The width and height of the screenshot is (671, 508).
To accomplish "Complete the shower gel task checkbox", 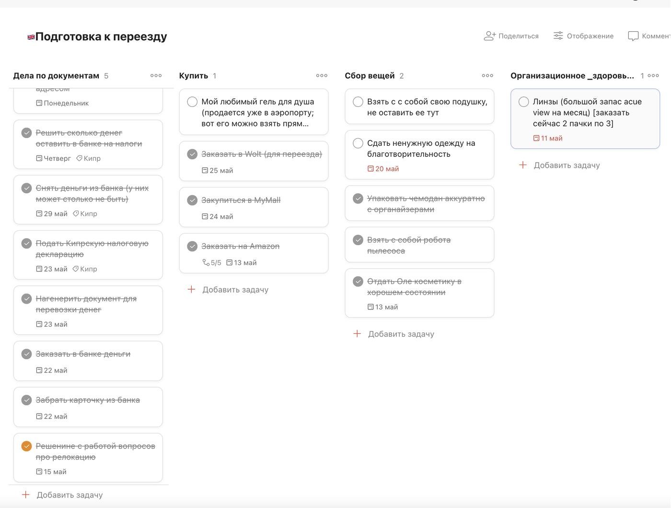I will 192,102.
